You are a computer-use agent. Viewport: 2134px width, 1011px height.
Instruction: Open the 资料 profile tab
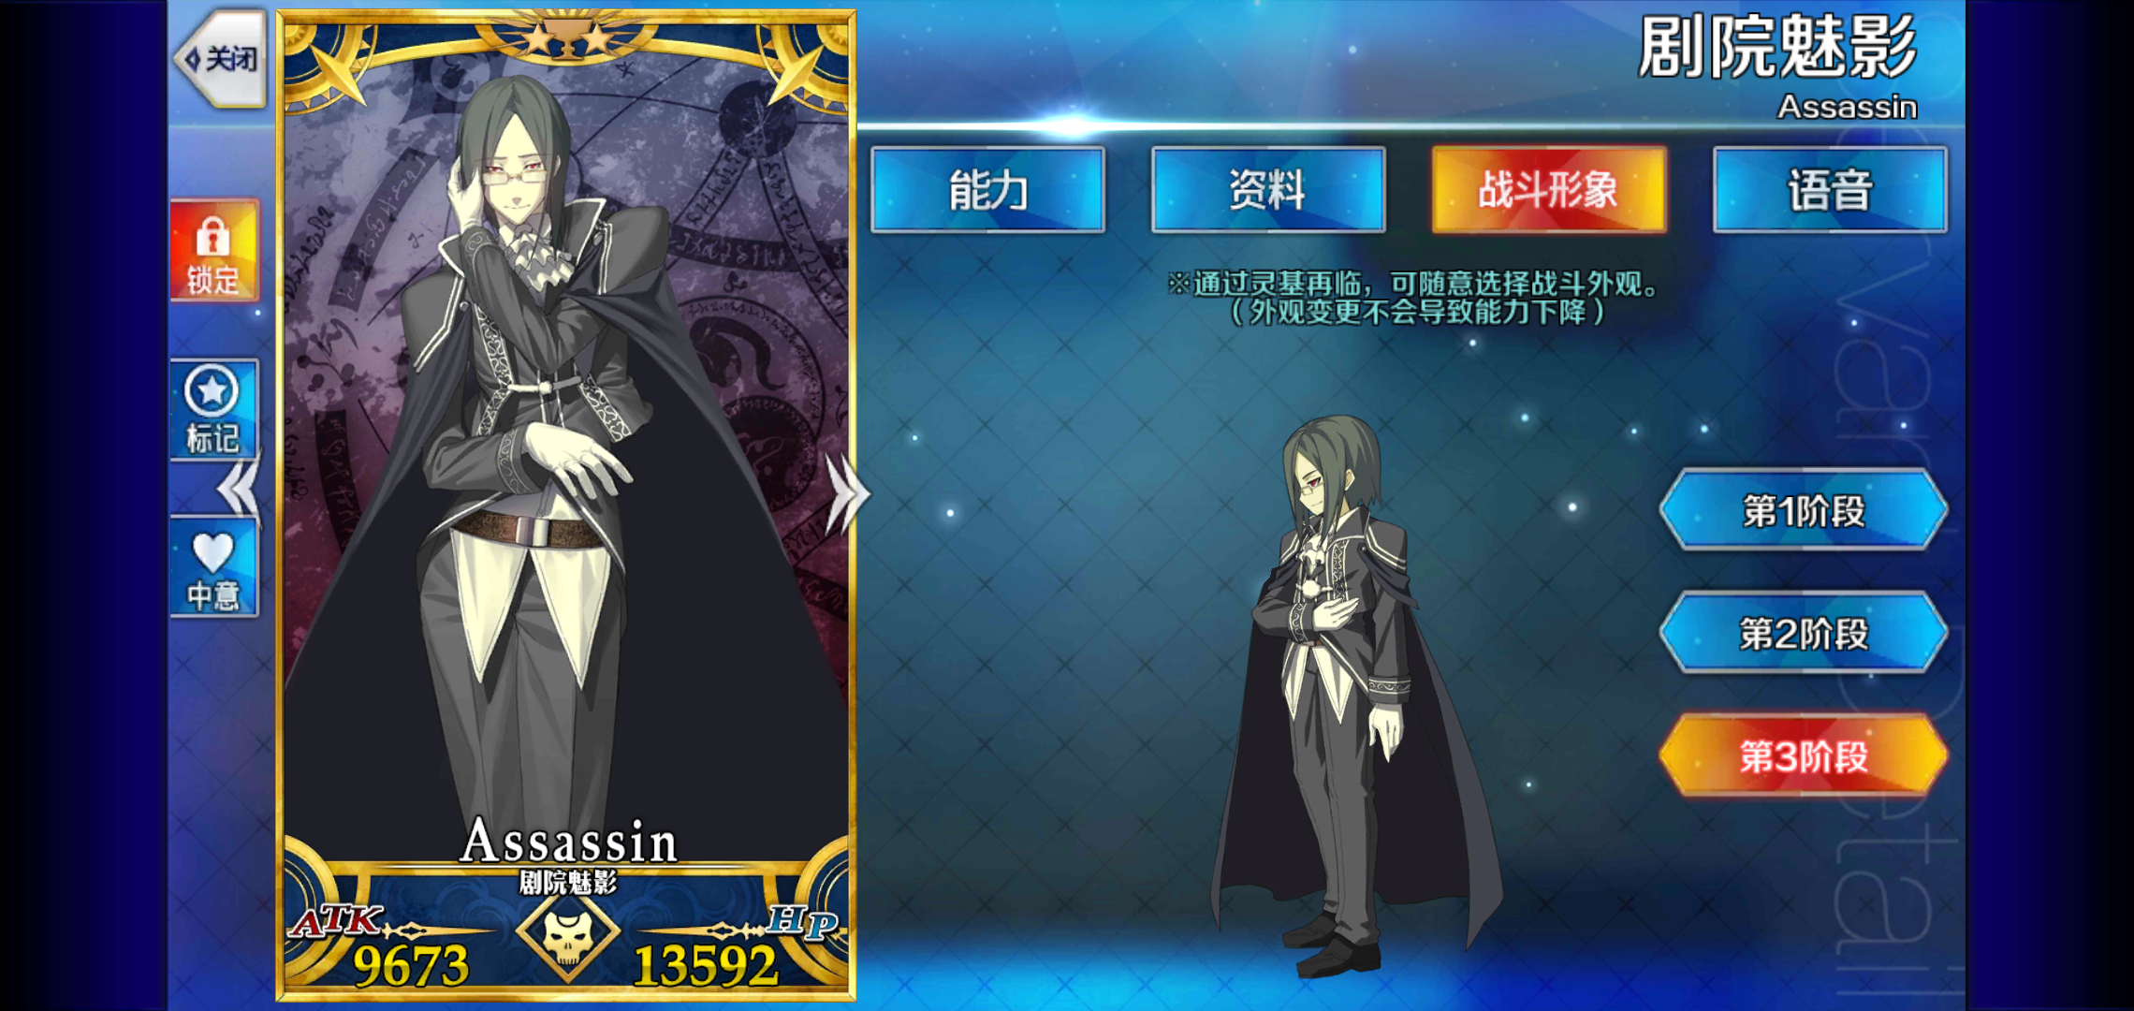(x=1268, y=189)
